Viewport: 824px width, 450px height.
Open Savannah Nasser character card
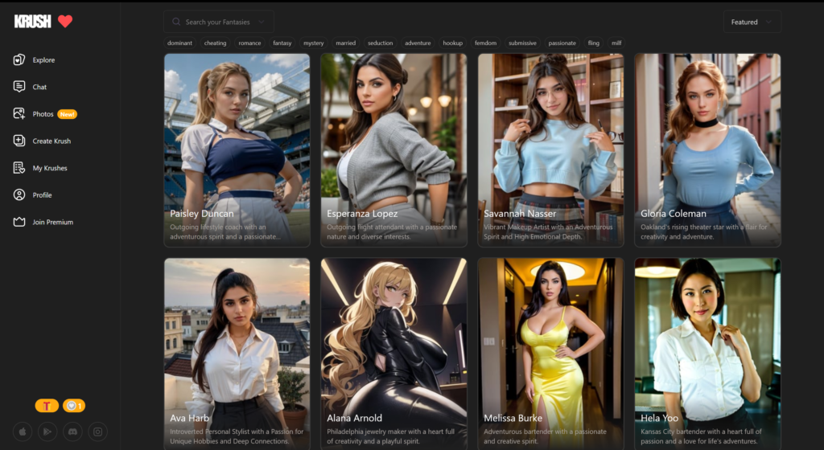(x=550, y=150)
